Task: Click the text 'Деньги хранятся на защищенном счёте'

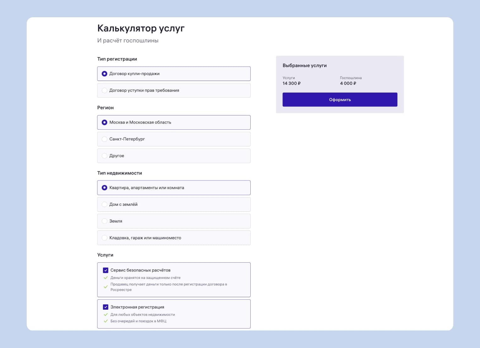Action: click(145, 278)
